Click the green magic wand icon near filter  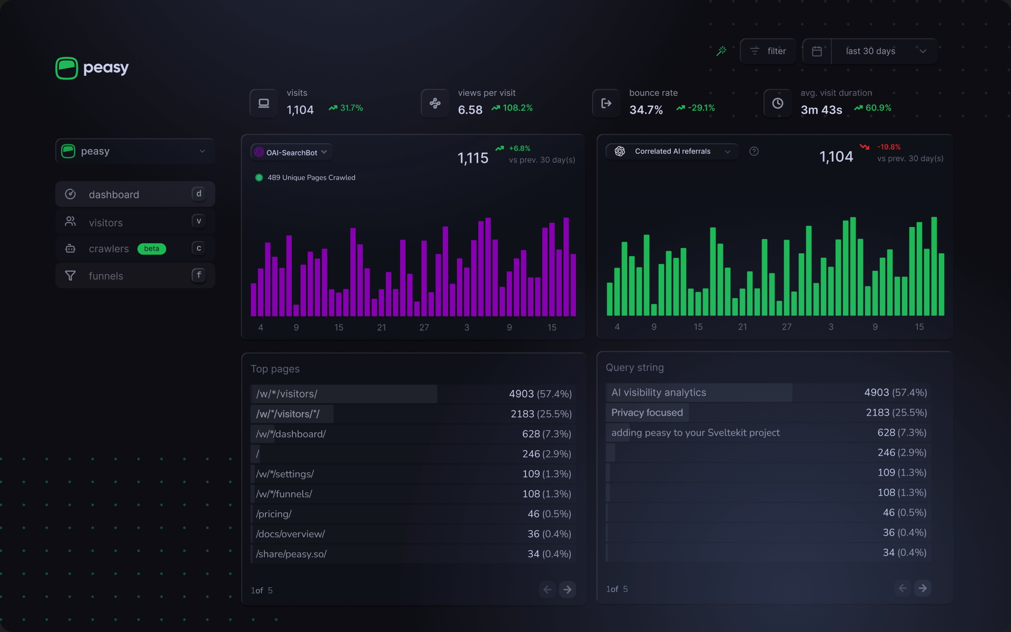click(721, 51)
